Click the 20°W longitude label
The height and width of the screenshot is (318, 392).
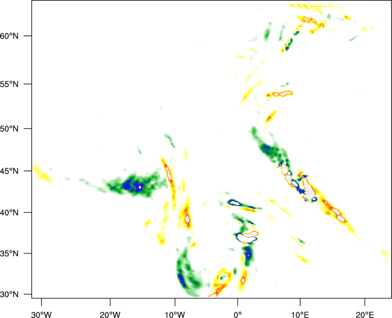[110, 315]
